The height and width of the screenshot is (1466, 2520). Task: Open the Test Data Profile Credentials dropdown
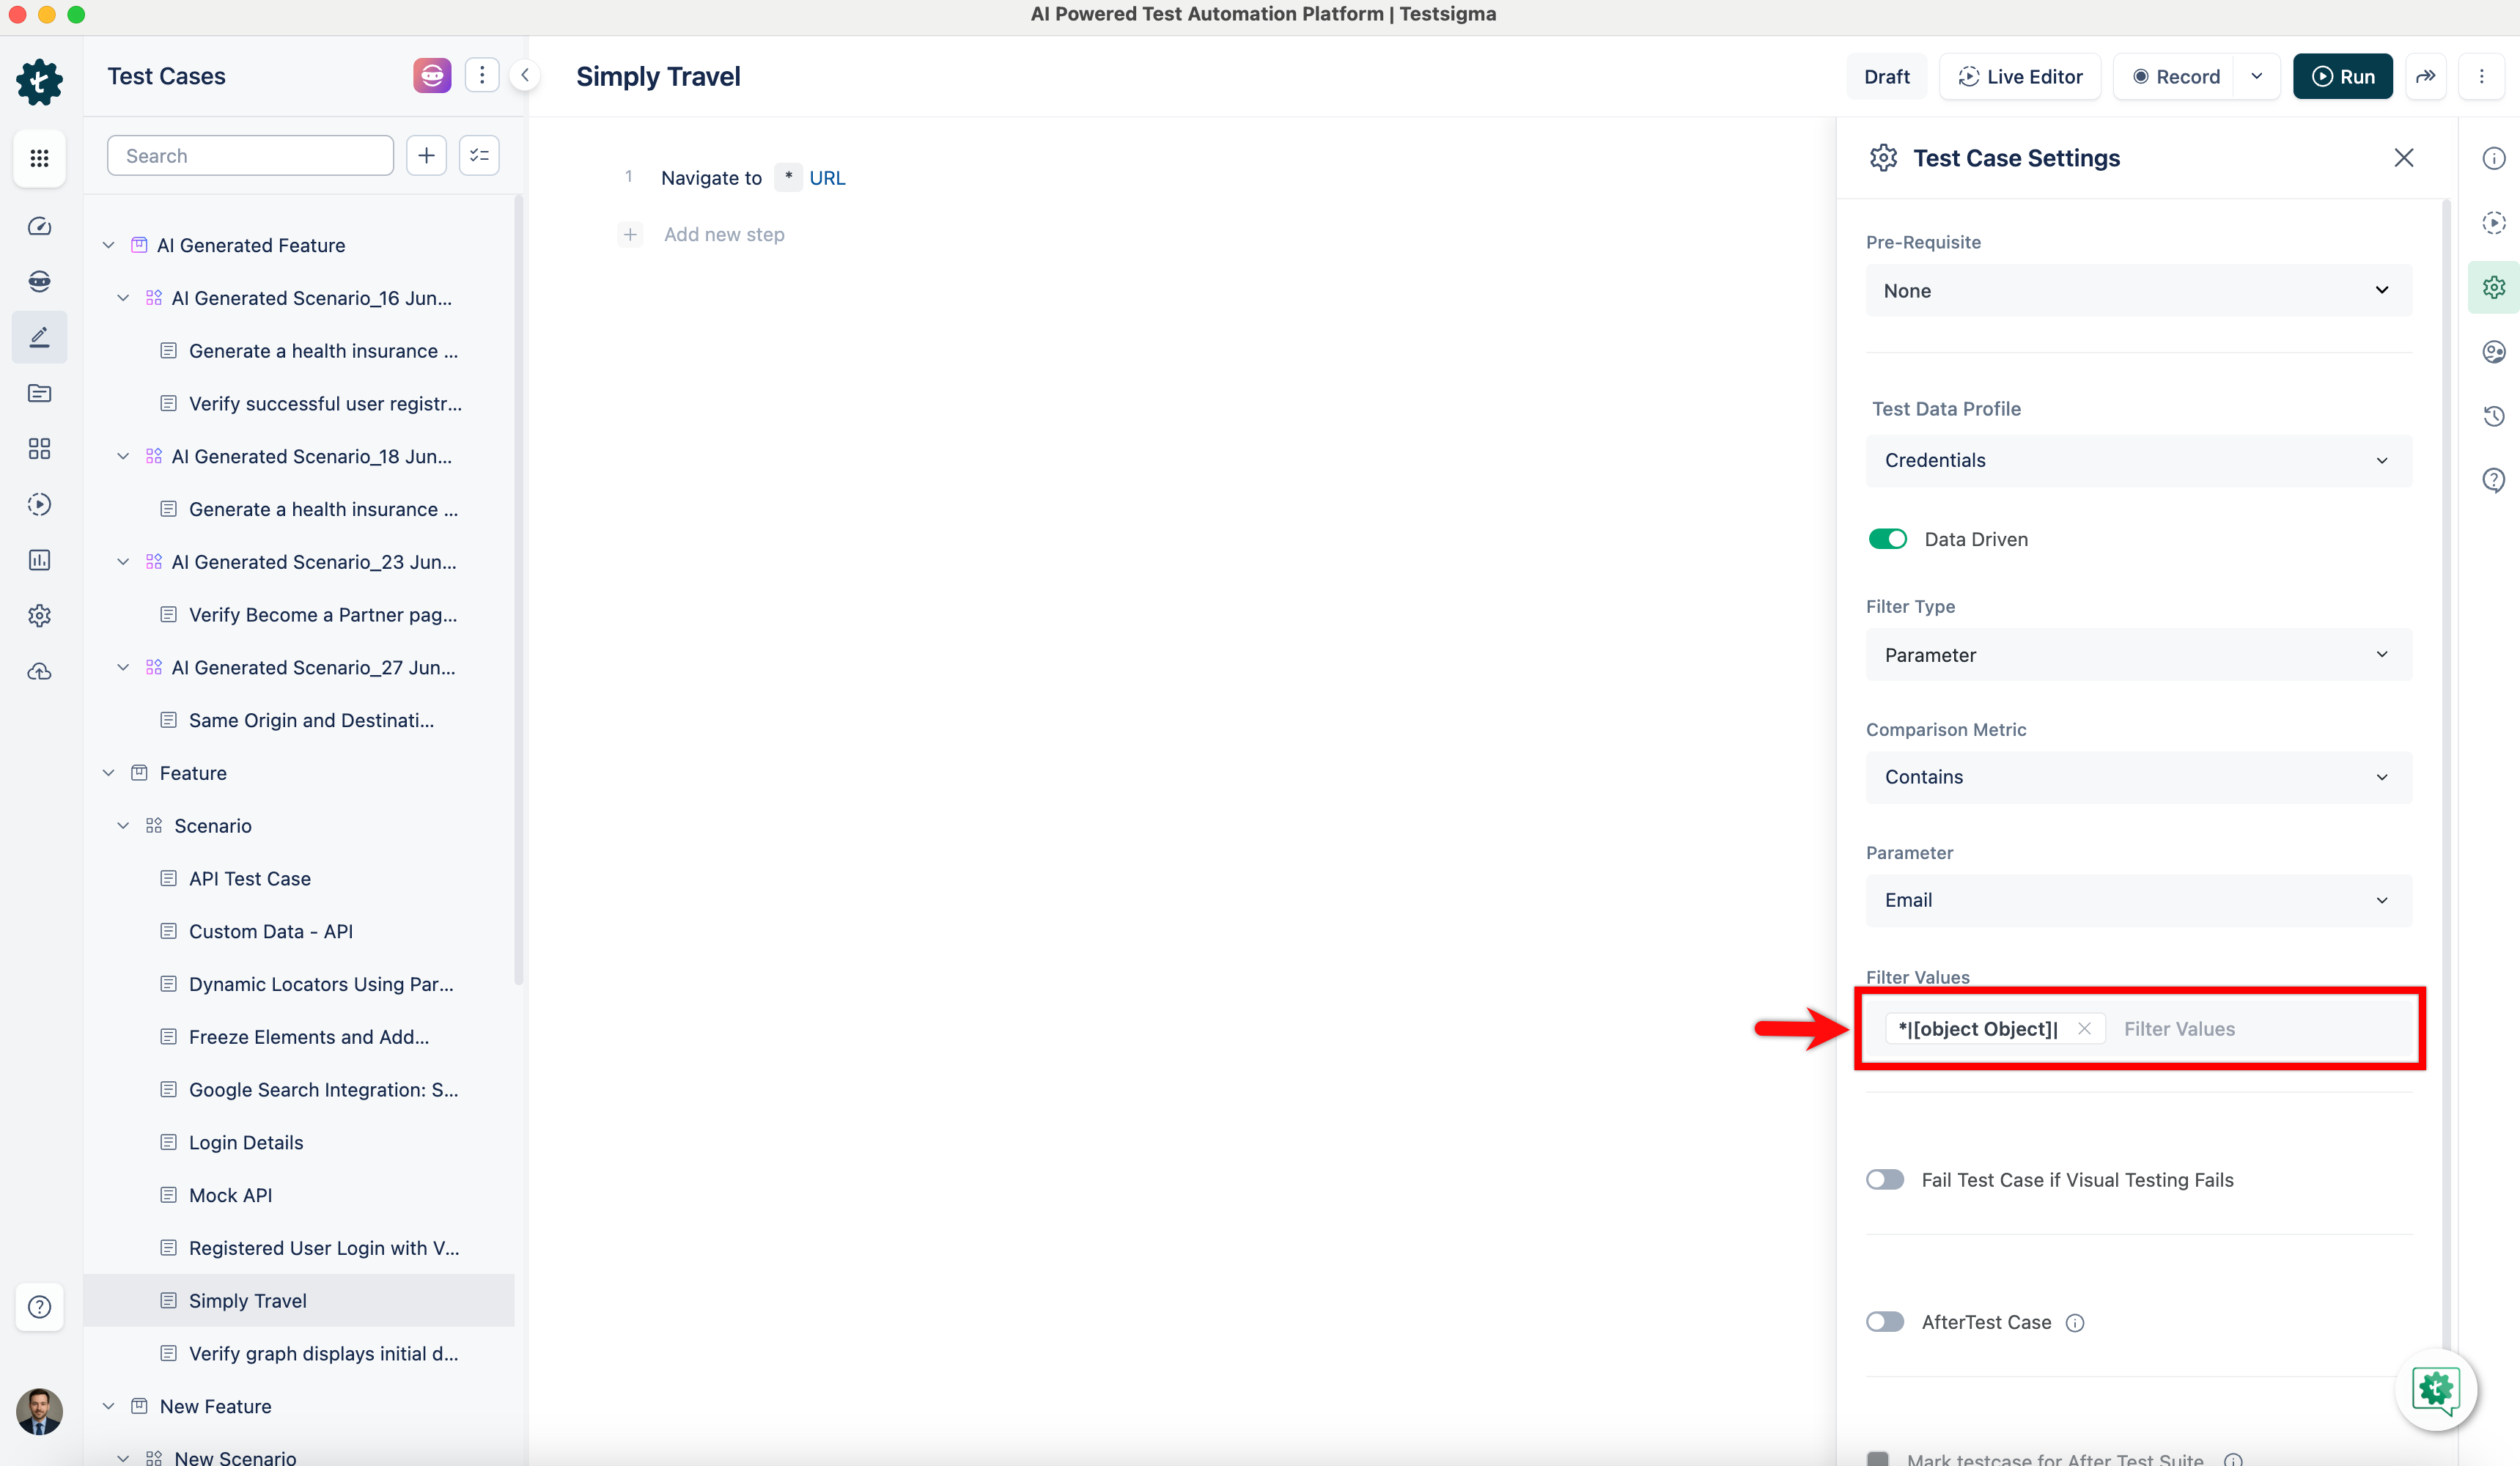click(x=2139, y=460)
